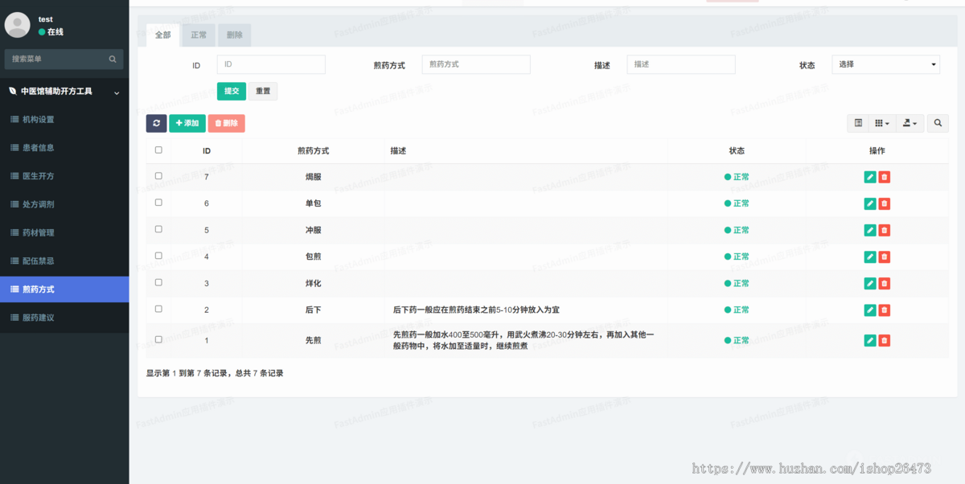Check the checkbox for row ID 6
This screenshot has width=965, height=484.
[158, 202]
